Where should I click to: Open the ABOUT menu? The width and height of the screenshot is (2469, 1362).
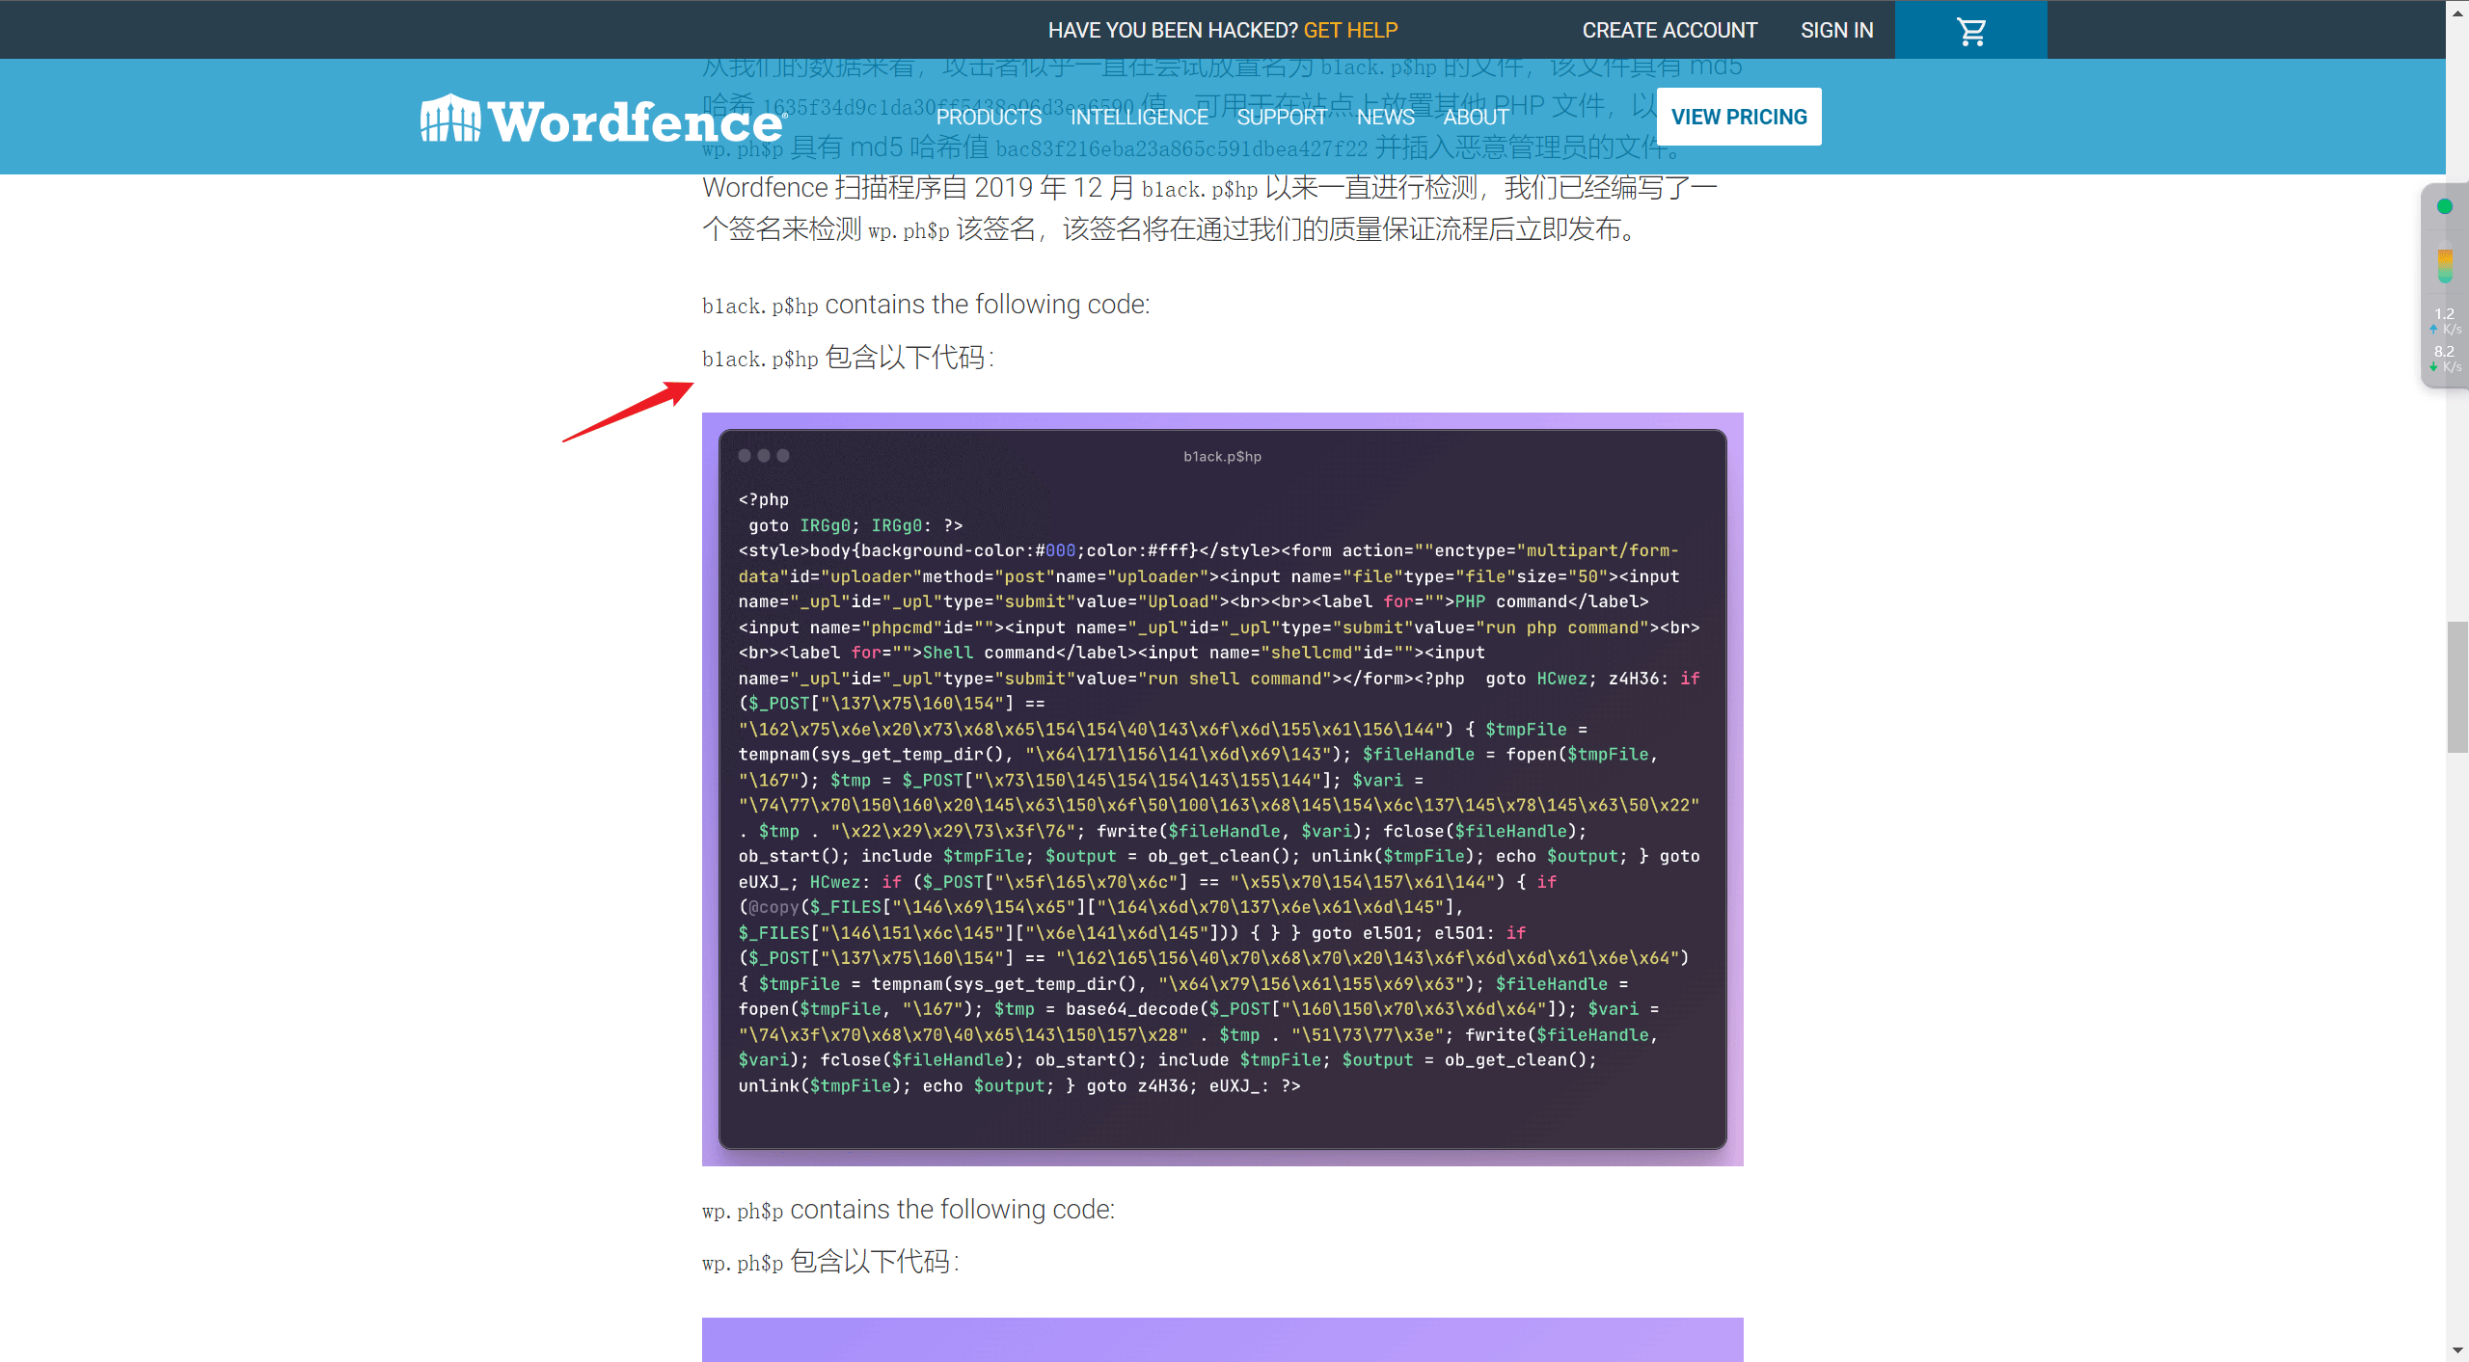pyautogui.click(x=1476, y=117)
